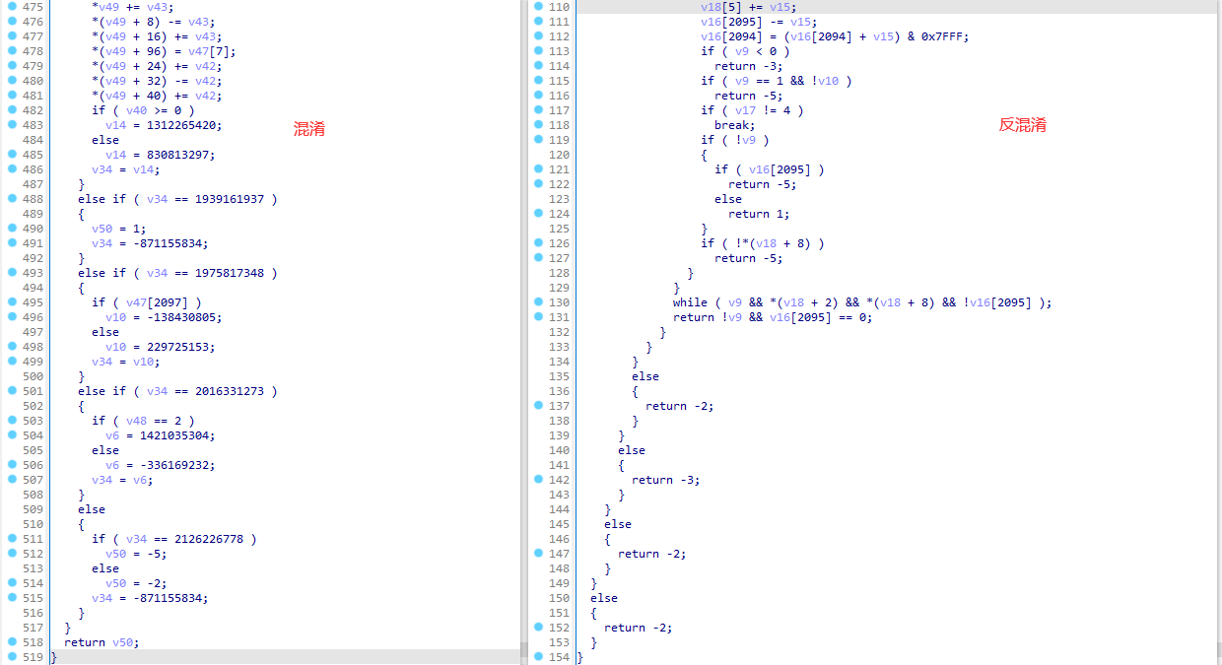
Task: Toggle breakpoint dot on line 137
Action: coord(538,406)
